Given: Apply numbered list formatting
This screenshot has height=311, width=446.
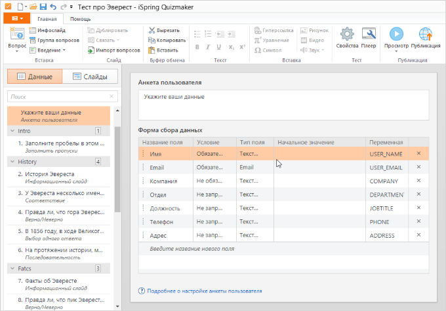Looking at the screenshot, I should tap(208, 34).
